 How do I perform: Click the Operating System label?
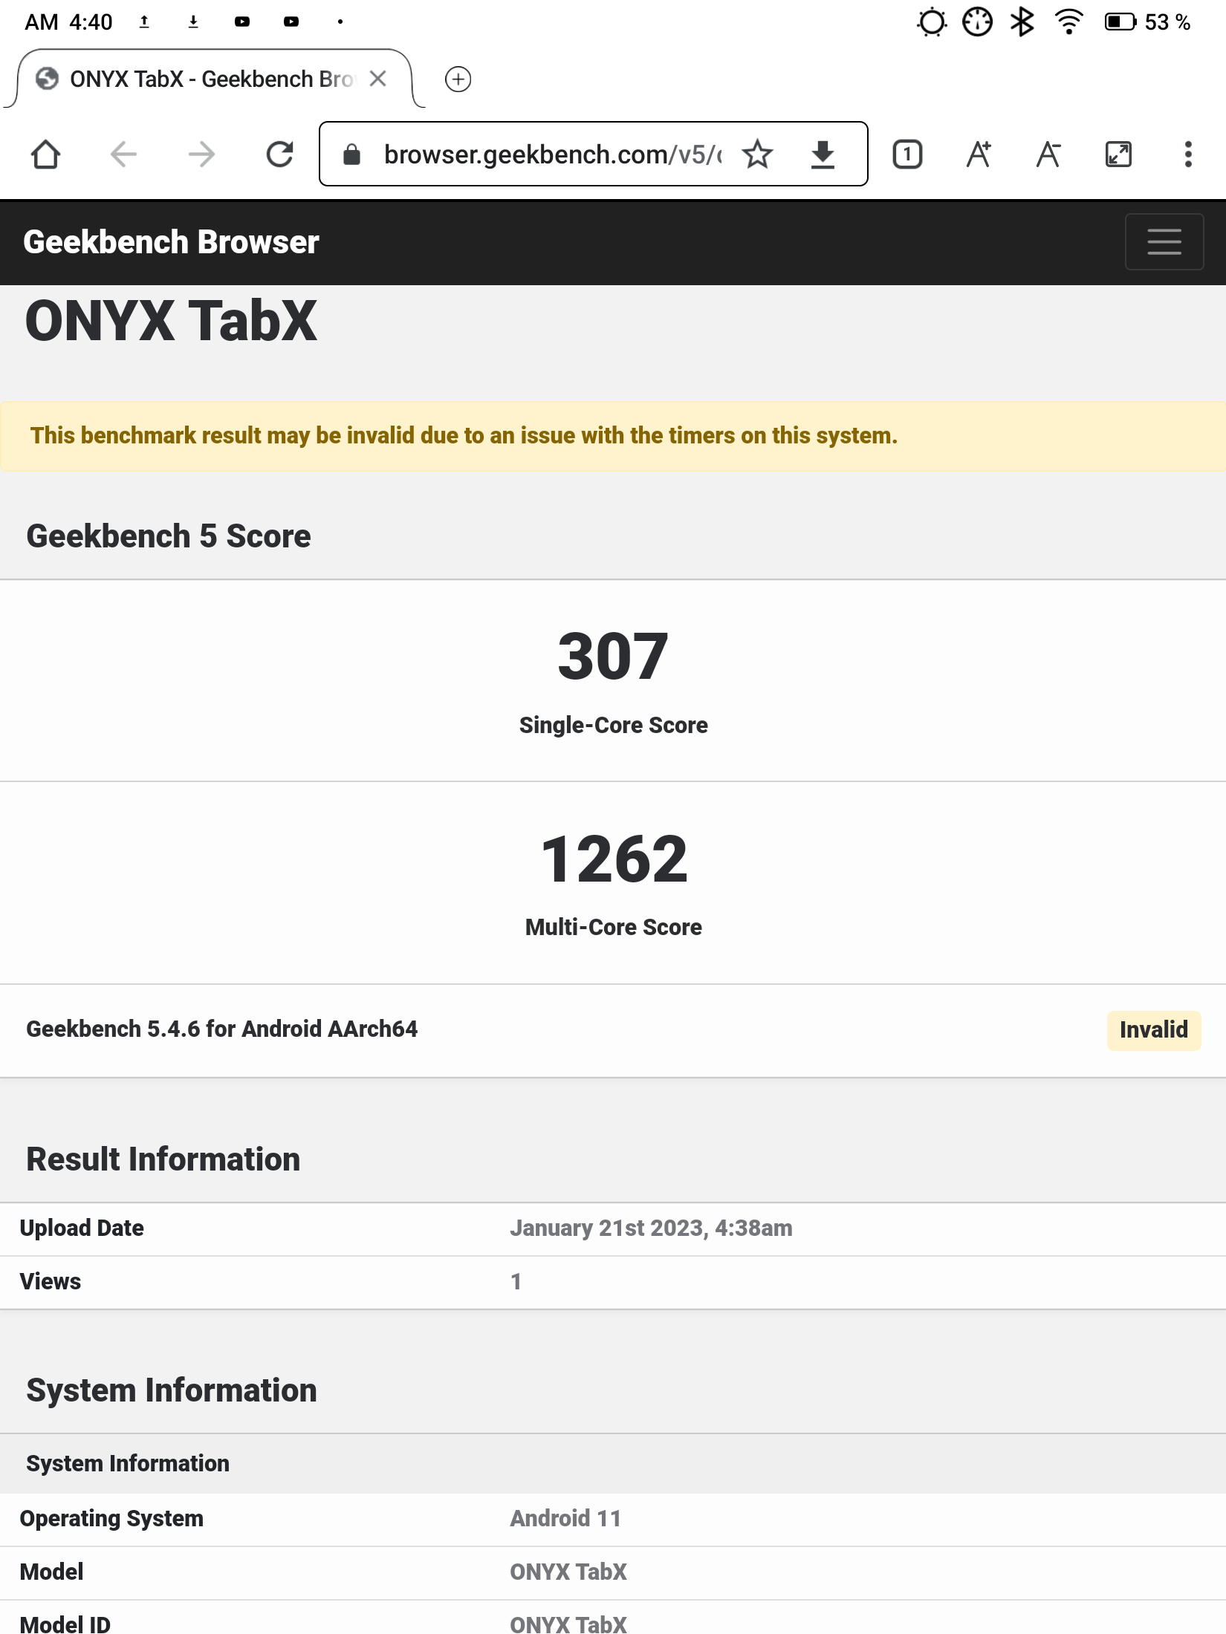(111, 1519)
